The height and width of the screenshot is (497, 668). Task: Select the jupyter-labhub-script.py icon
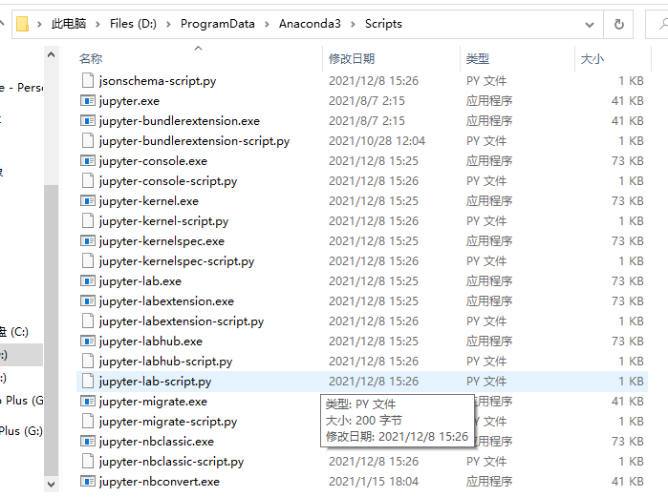88,361
